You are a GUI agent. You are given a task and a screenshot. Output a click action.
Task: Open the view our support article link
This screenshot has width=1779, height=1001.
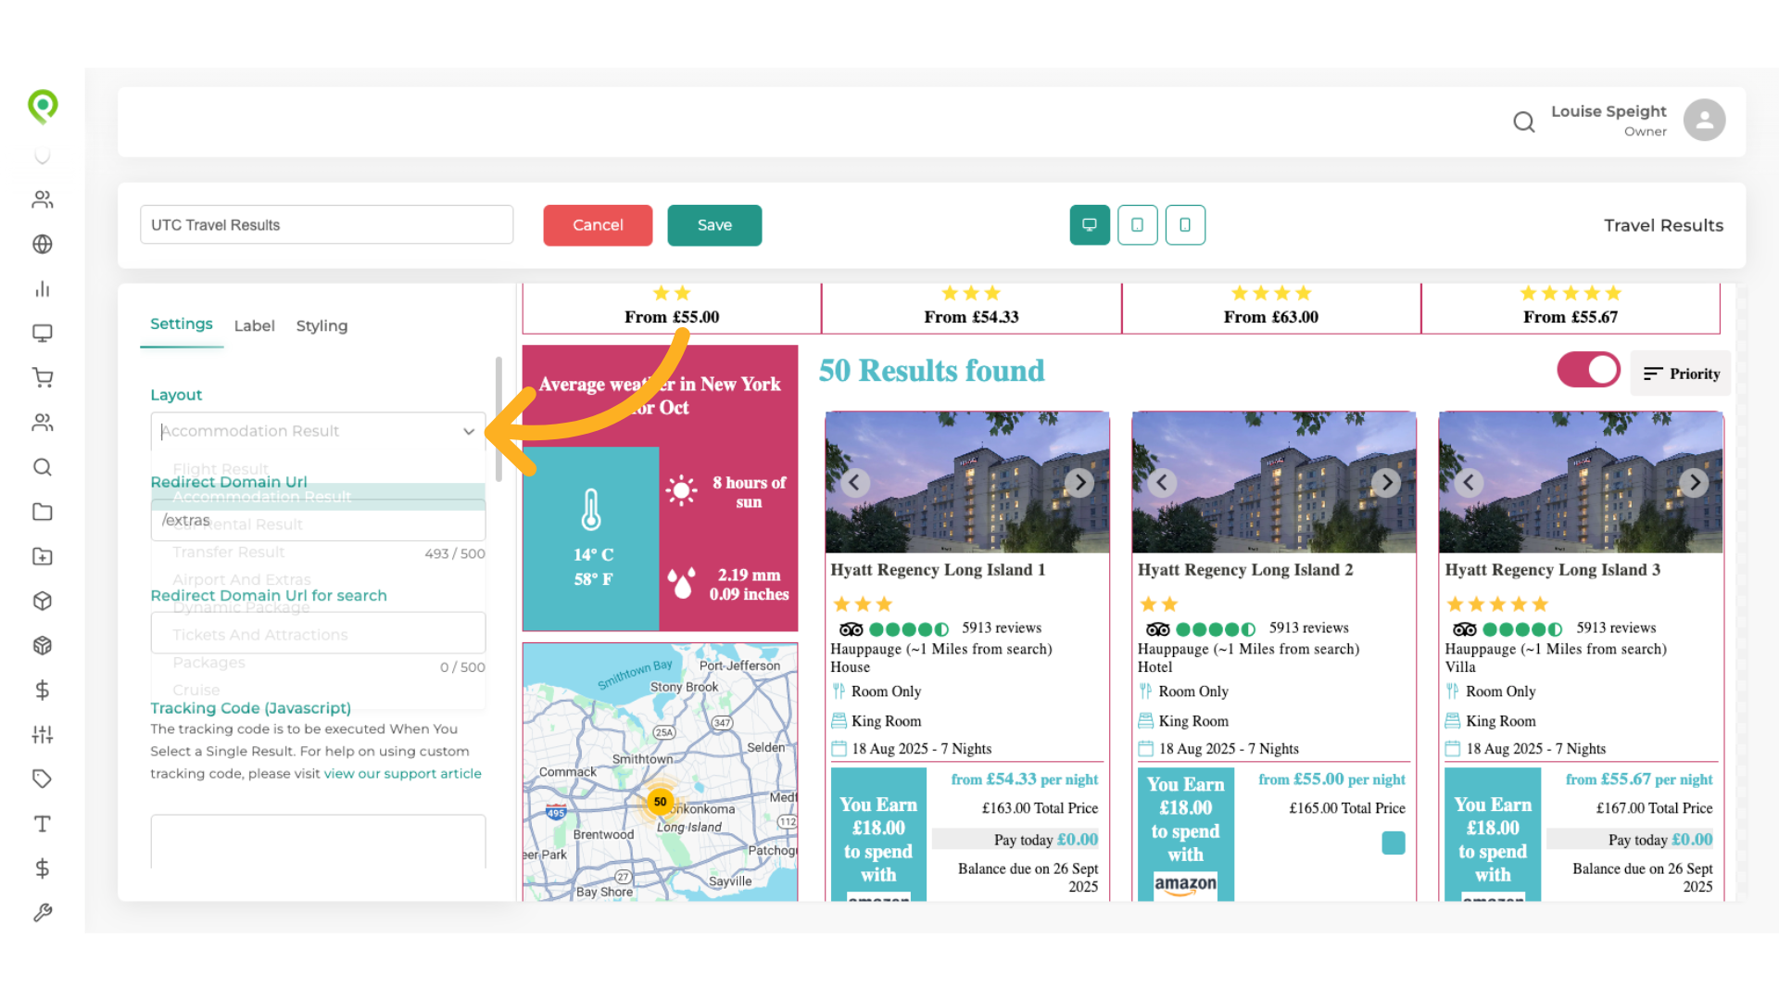coord(402,774)
